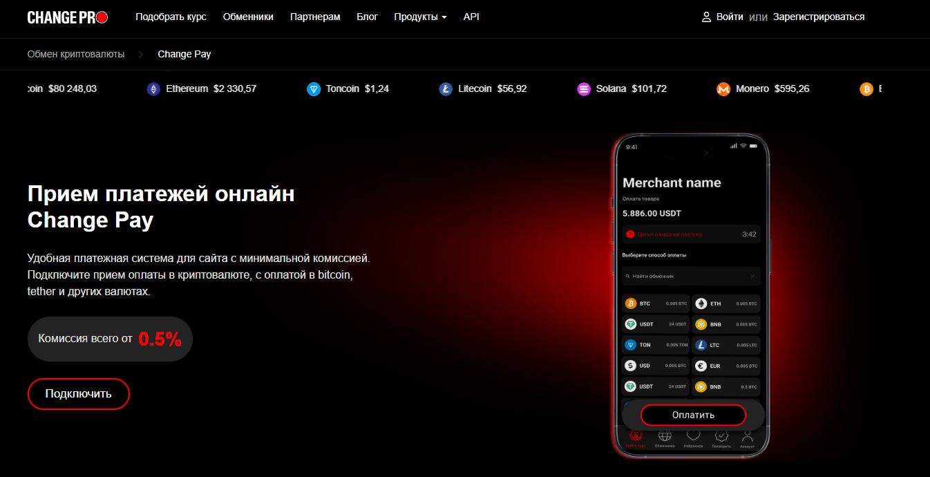Image resolution: width=930 pixels, height=477 pixels.
Task: Click the Подключить button
Action: [x=78, y=394]
